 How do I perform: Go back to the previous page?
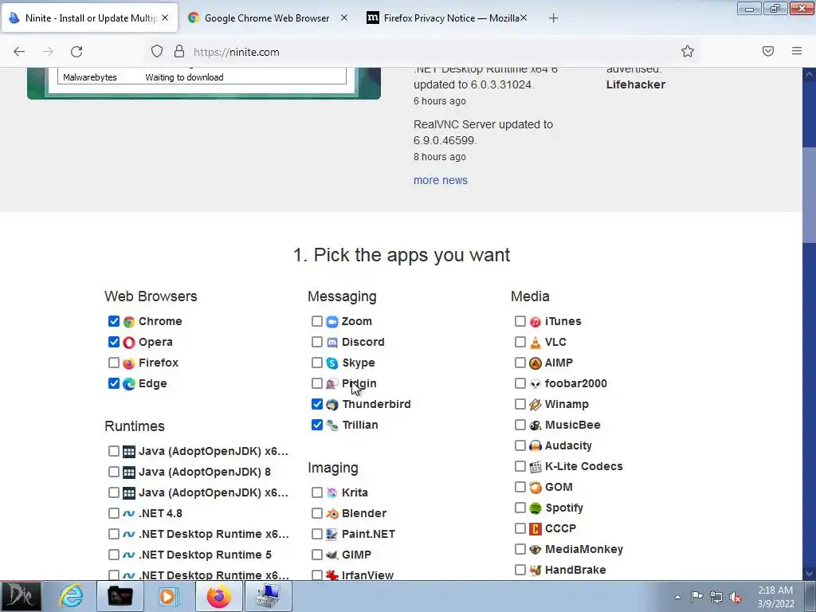[19, 52]
